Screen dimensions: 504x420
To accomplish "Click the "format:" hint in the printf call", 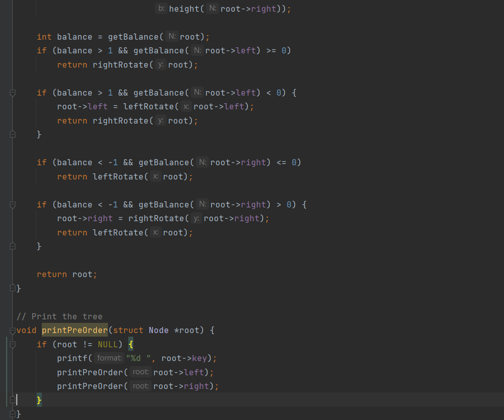I will (109, 358).
